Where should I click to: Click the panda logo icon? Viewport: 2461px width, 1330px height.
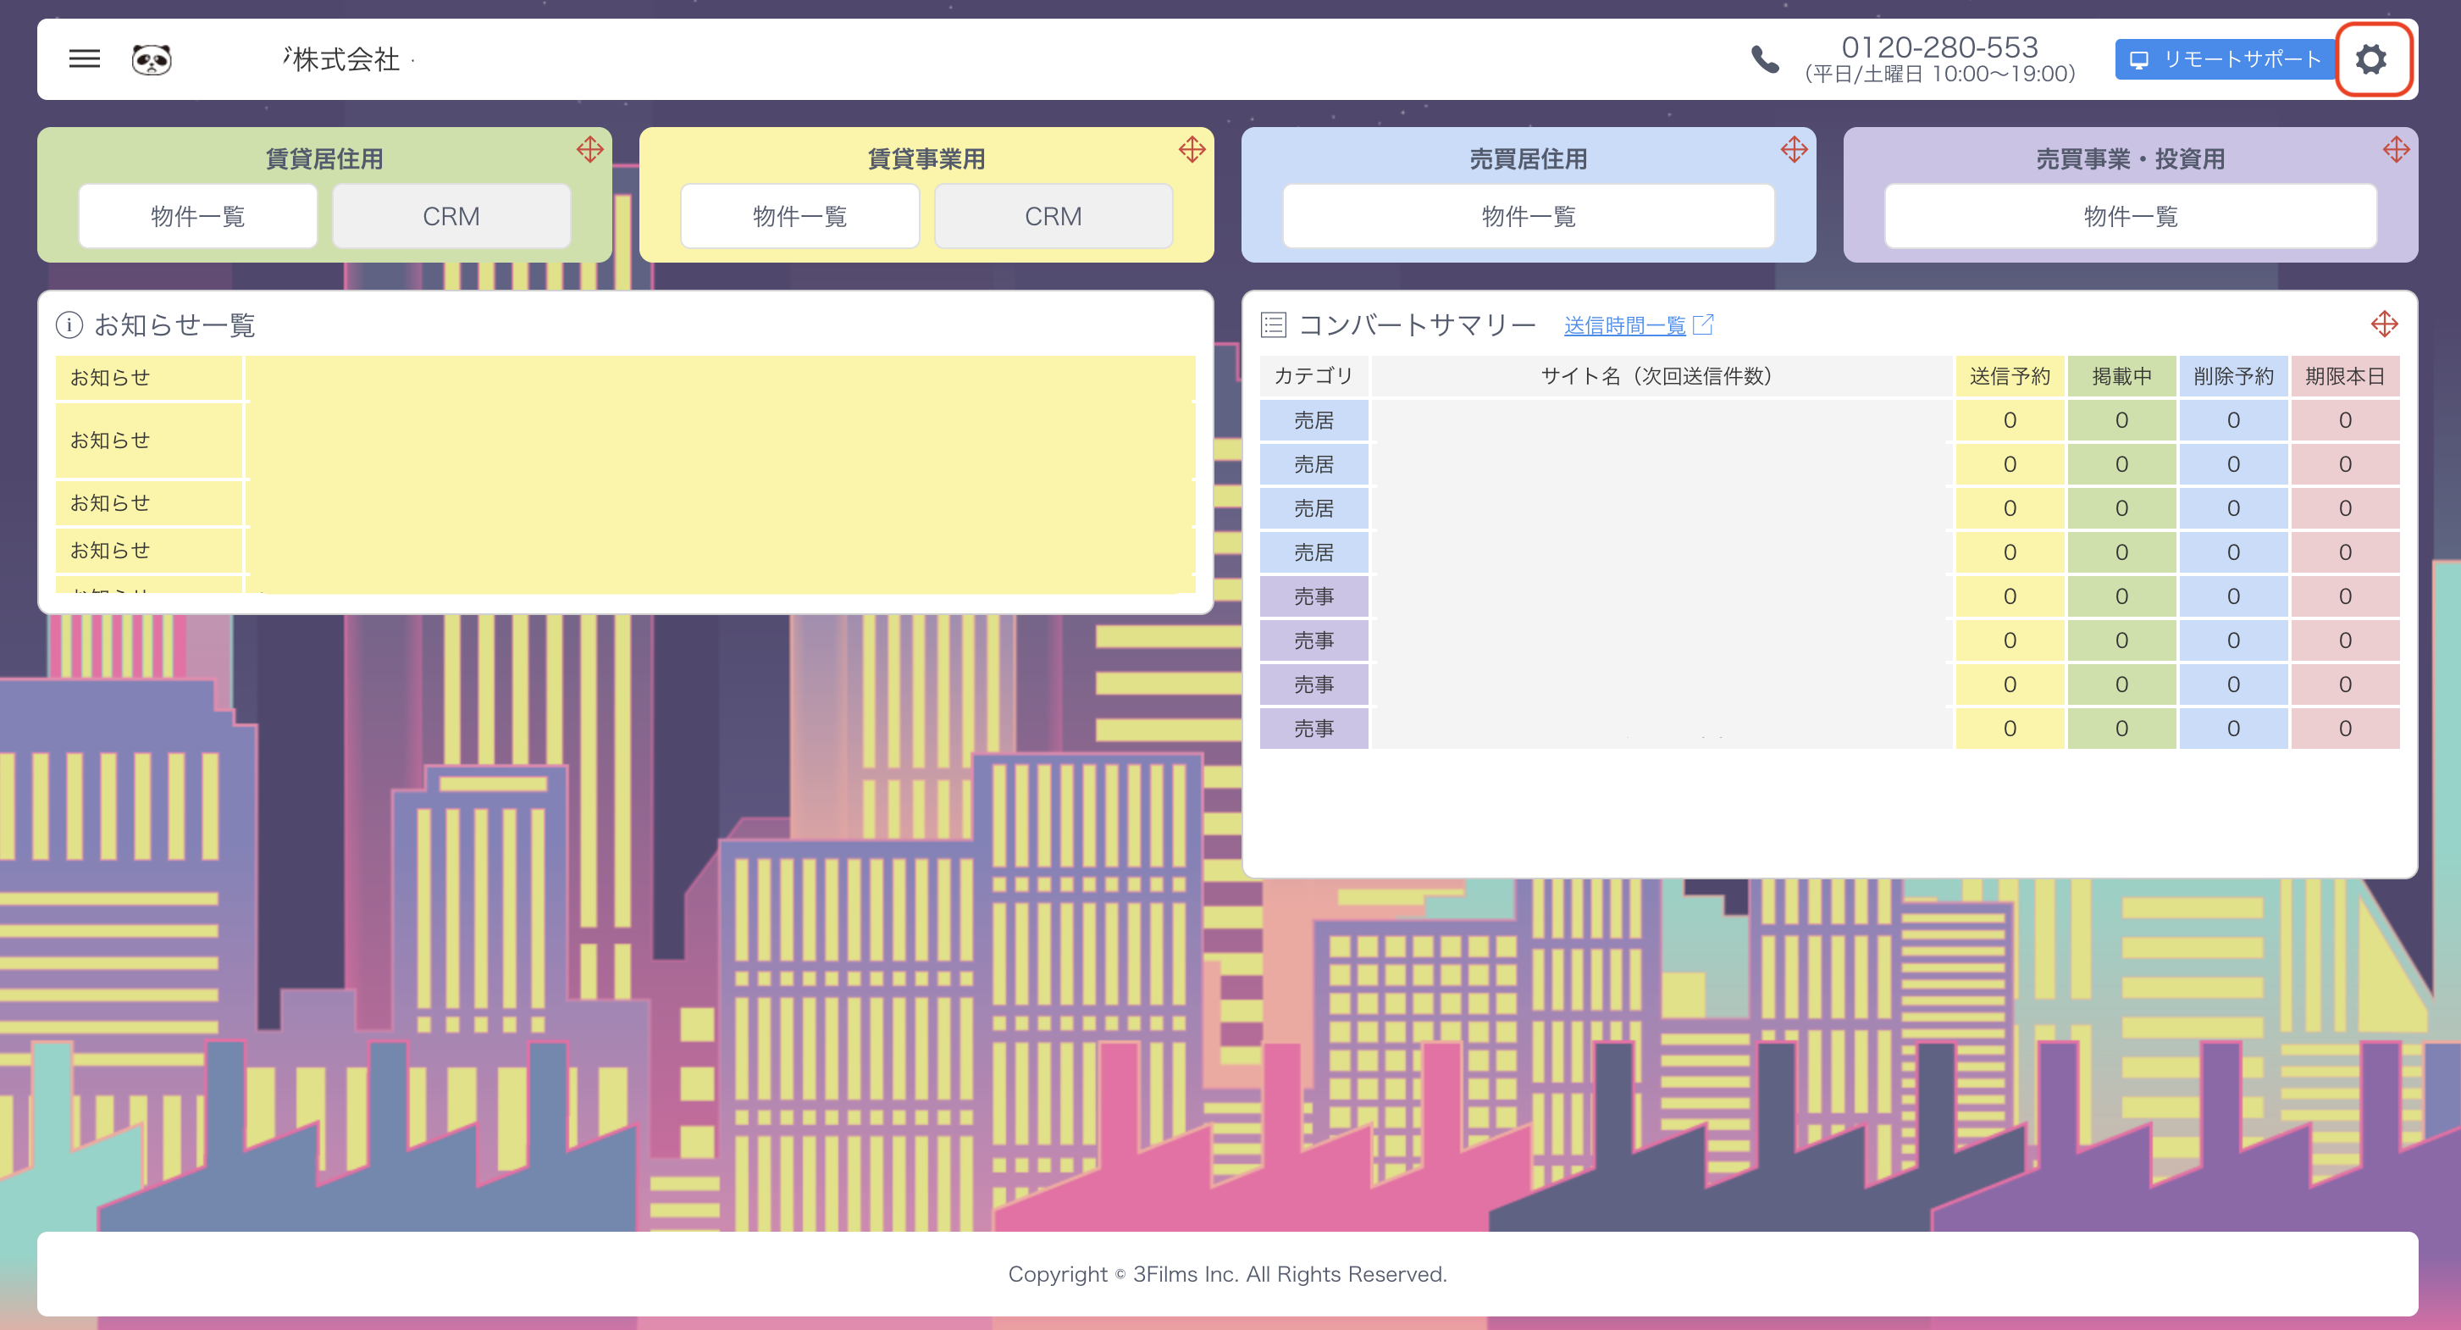click(x=151, y=59)
